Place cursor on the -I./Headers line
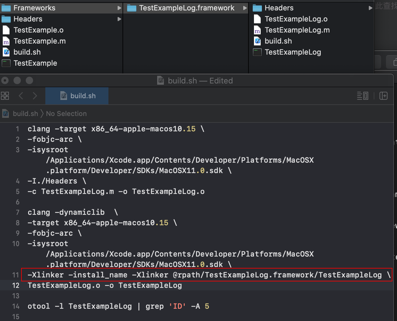The height and width of the screenshot is (321, 397). [x=57, y=181]
